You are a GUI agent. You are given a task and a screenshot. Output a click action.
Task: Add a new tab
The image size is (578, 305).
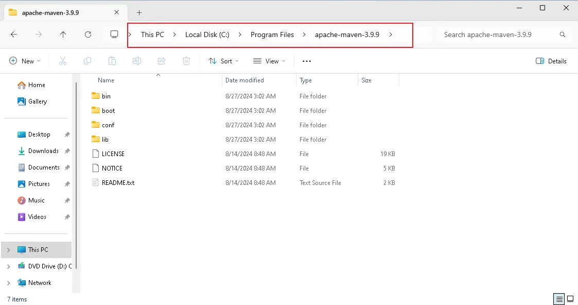[x=139, y=12]
